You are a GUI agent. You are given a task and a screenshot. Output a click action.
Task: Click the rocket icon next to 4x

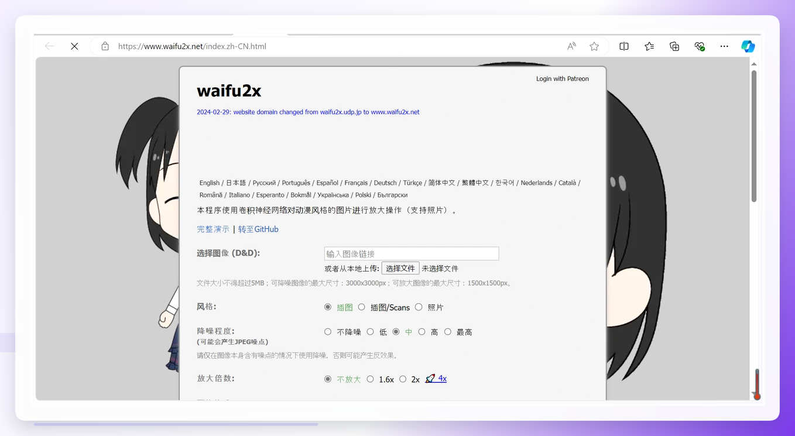[x=430, y=379]
